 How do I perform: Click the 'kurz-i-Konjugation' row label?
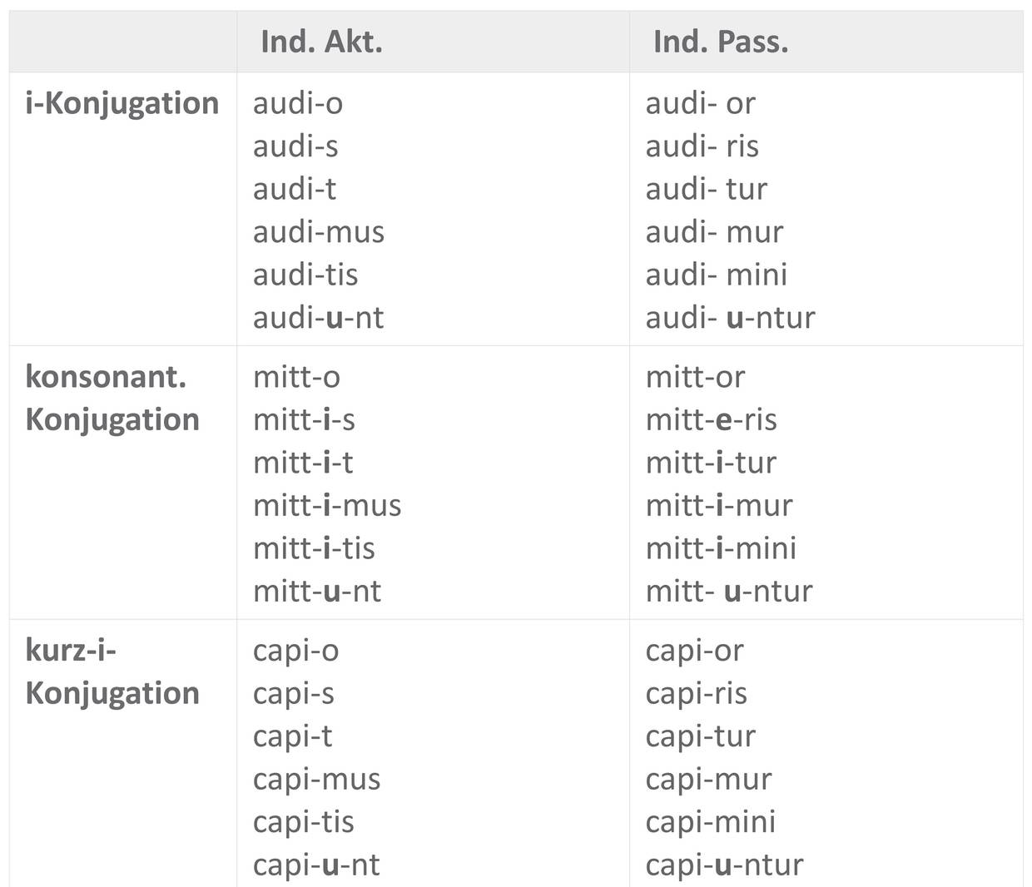point(112,671)
